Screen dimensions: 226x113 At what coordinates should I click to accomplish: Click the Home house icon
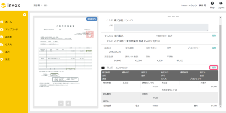(x=2, y=22)
